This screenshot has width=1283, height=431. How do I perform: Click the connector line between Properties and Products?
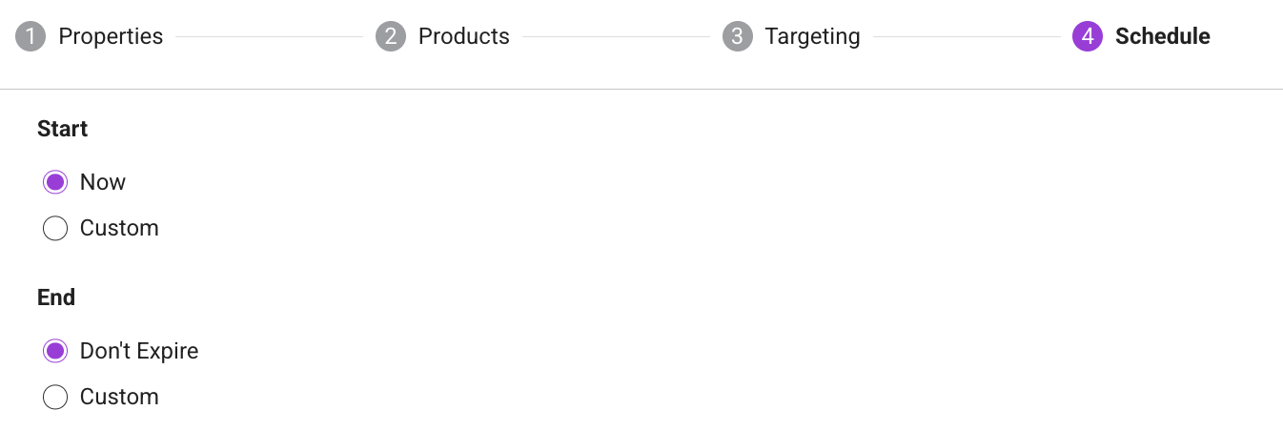point(269,37)
